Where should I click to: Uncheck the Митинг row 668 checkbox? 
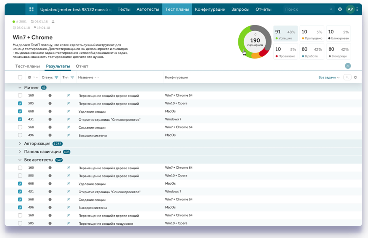(x=20, y=111)
